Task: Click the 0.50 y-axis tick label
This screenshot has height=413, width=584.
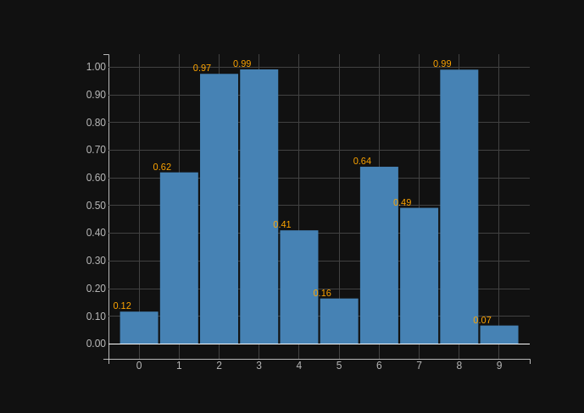Action: [96, 206]
